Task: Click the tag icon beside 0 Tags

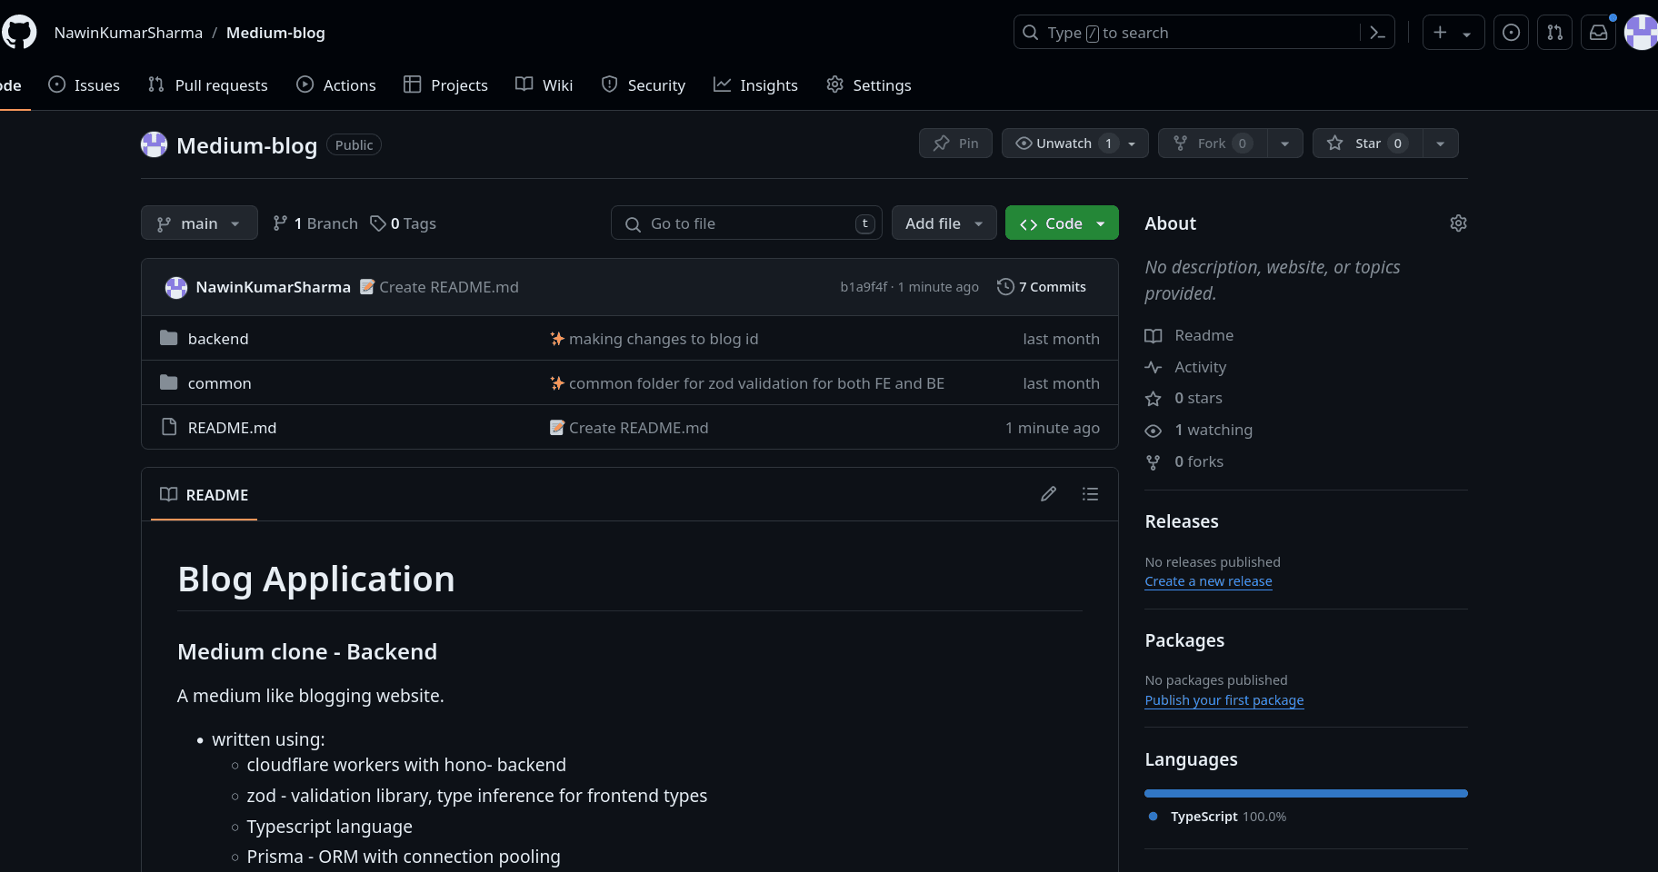Action: click(378, 223)
